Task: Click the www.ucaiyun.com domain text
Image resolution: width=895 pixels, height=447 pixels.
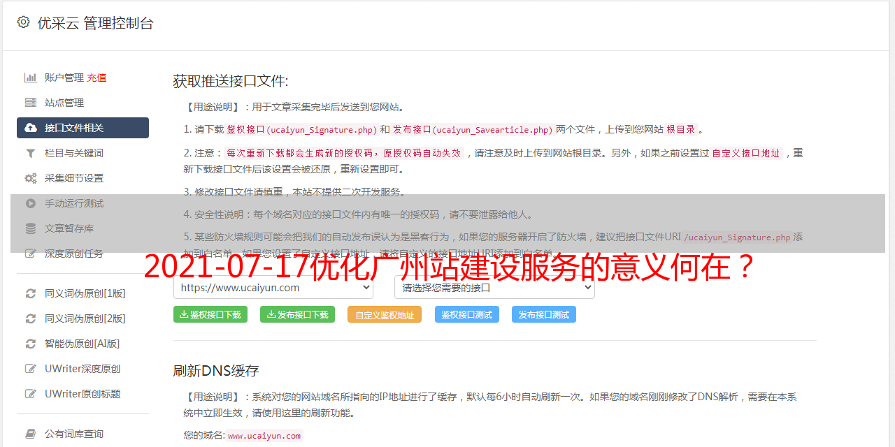Action: (264, 435)
